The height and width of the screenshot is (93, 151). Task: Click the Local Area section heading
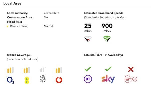click(x=13, y=3)
